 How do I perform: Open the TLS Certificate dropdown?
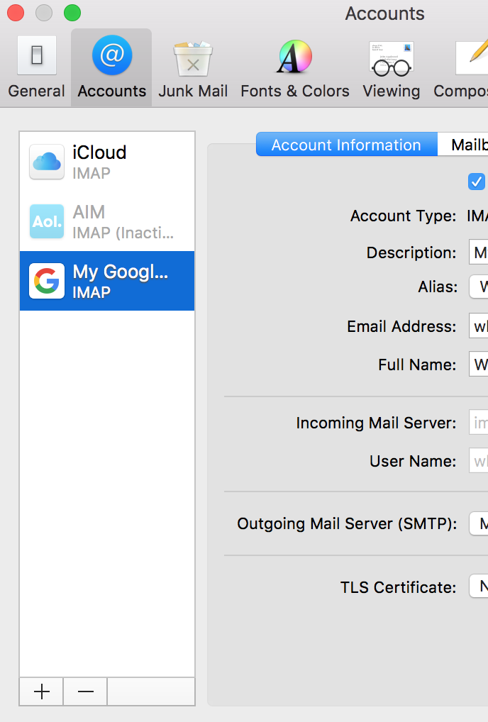click(x=479, y=587)
